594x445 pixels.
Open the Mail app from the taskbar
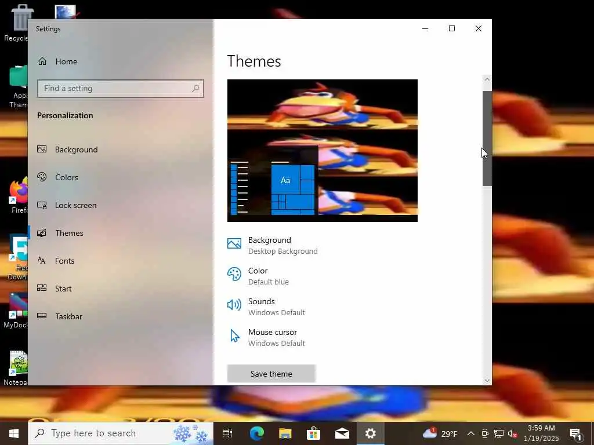(342, 433)
